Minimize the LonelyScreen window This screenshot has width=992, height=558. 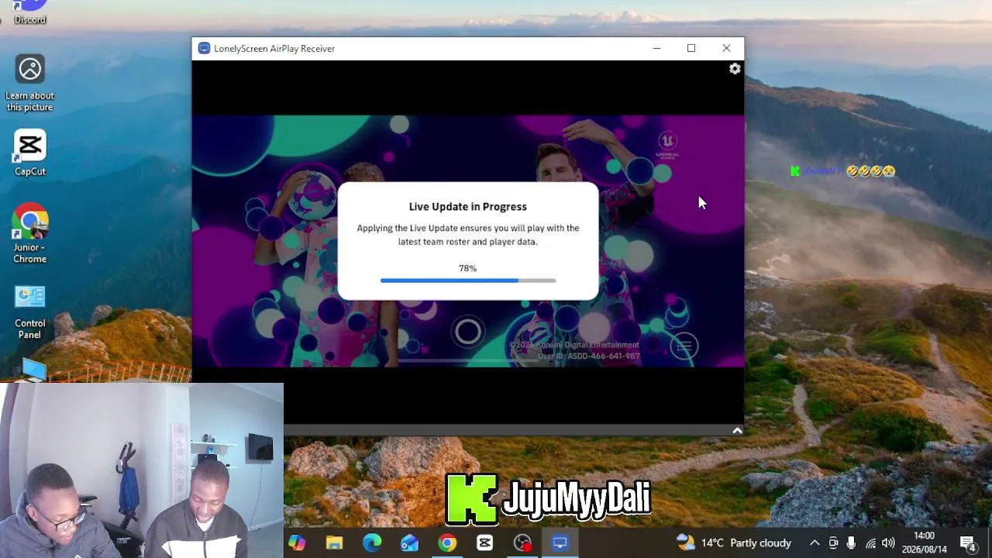[x=656, y=48]
